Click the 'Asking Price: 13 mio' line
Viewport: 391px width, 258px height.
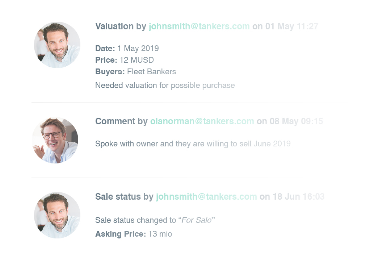coord(134,234)
